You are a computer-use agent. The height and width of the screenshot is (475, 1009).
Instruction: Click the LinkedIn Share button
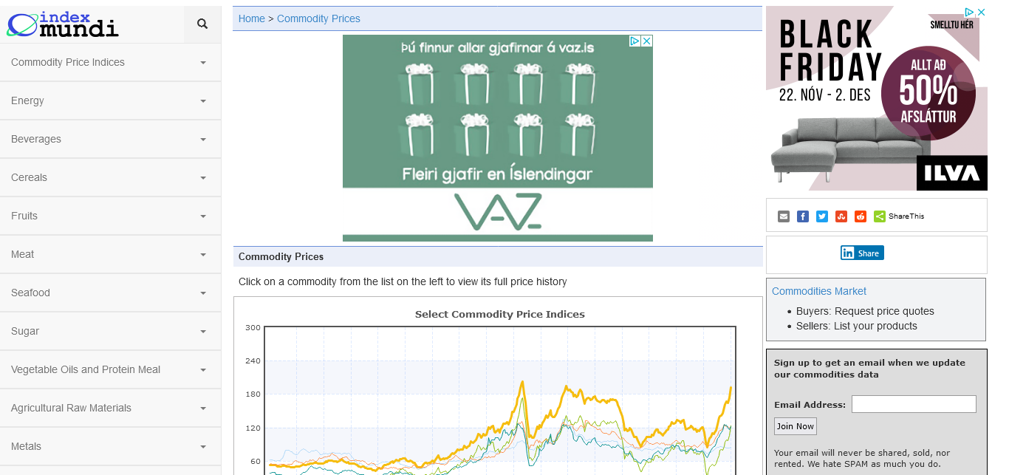pos(862,253)
